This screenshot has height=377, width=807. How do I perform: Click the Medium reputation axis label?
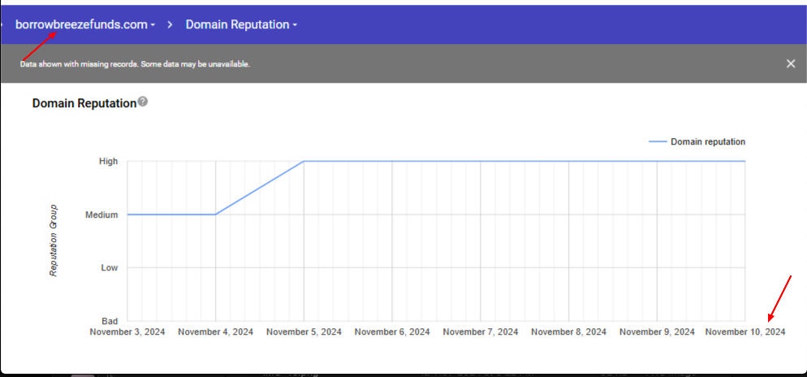(101, 214)
